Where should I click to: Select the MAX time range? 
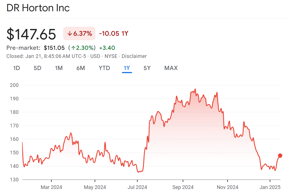click(171, 68)
